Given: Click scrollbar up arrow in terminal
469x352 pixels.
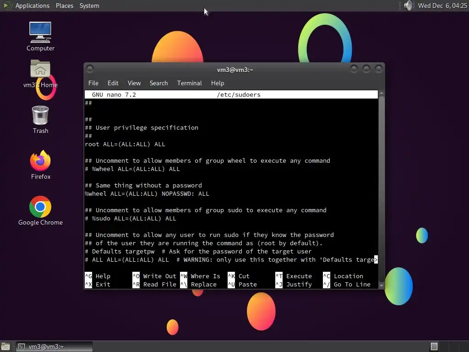Looking at the screenshot, I should pos(382,93).
